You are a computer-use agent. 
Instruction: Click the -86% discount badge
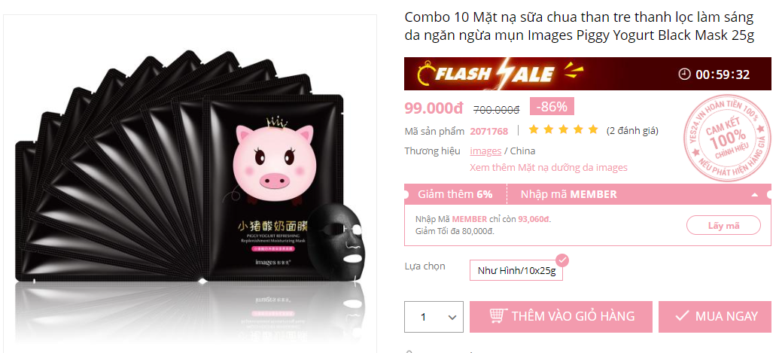tap(552, 106)
